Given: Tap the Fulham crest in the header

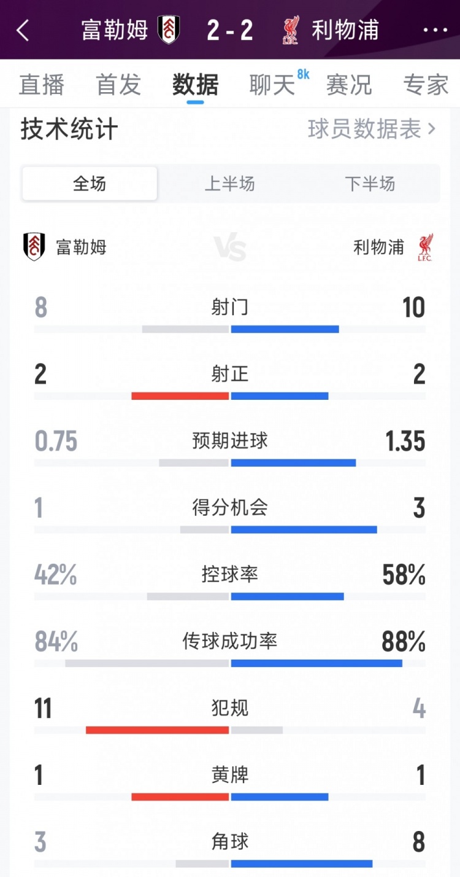Looking at the screenshot, I should 168,29.
